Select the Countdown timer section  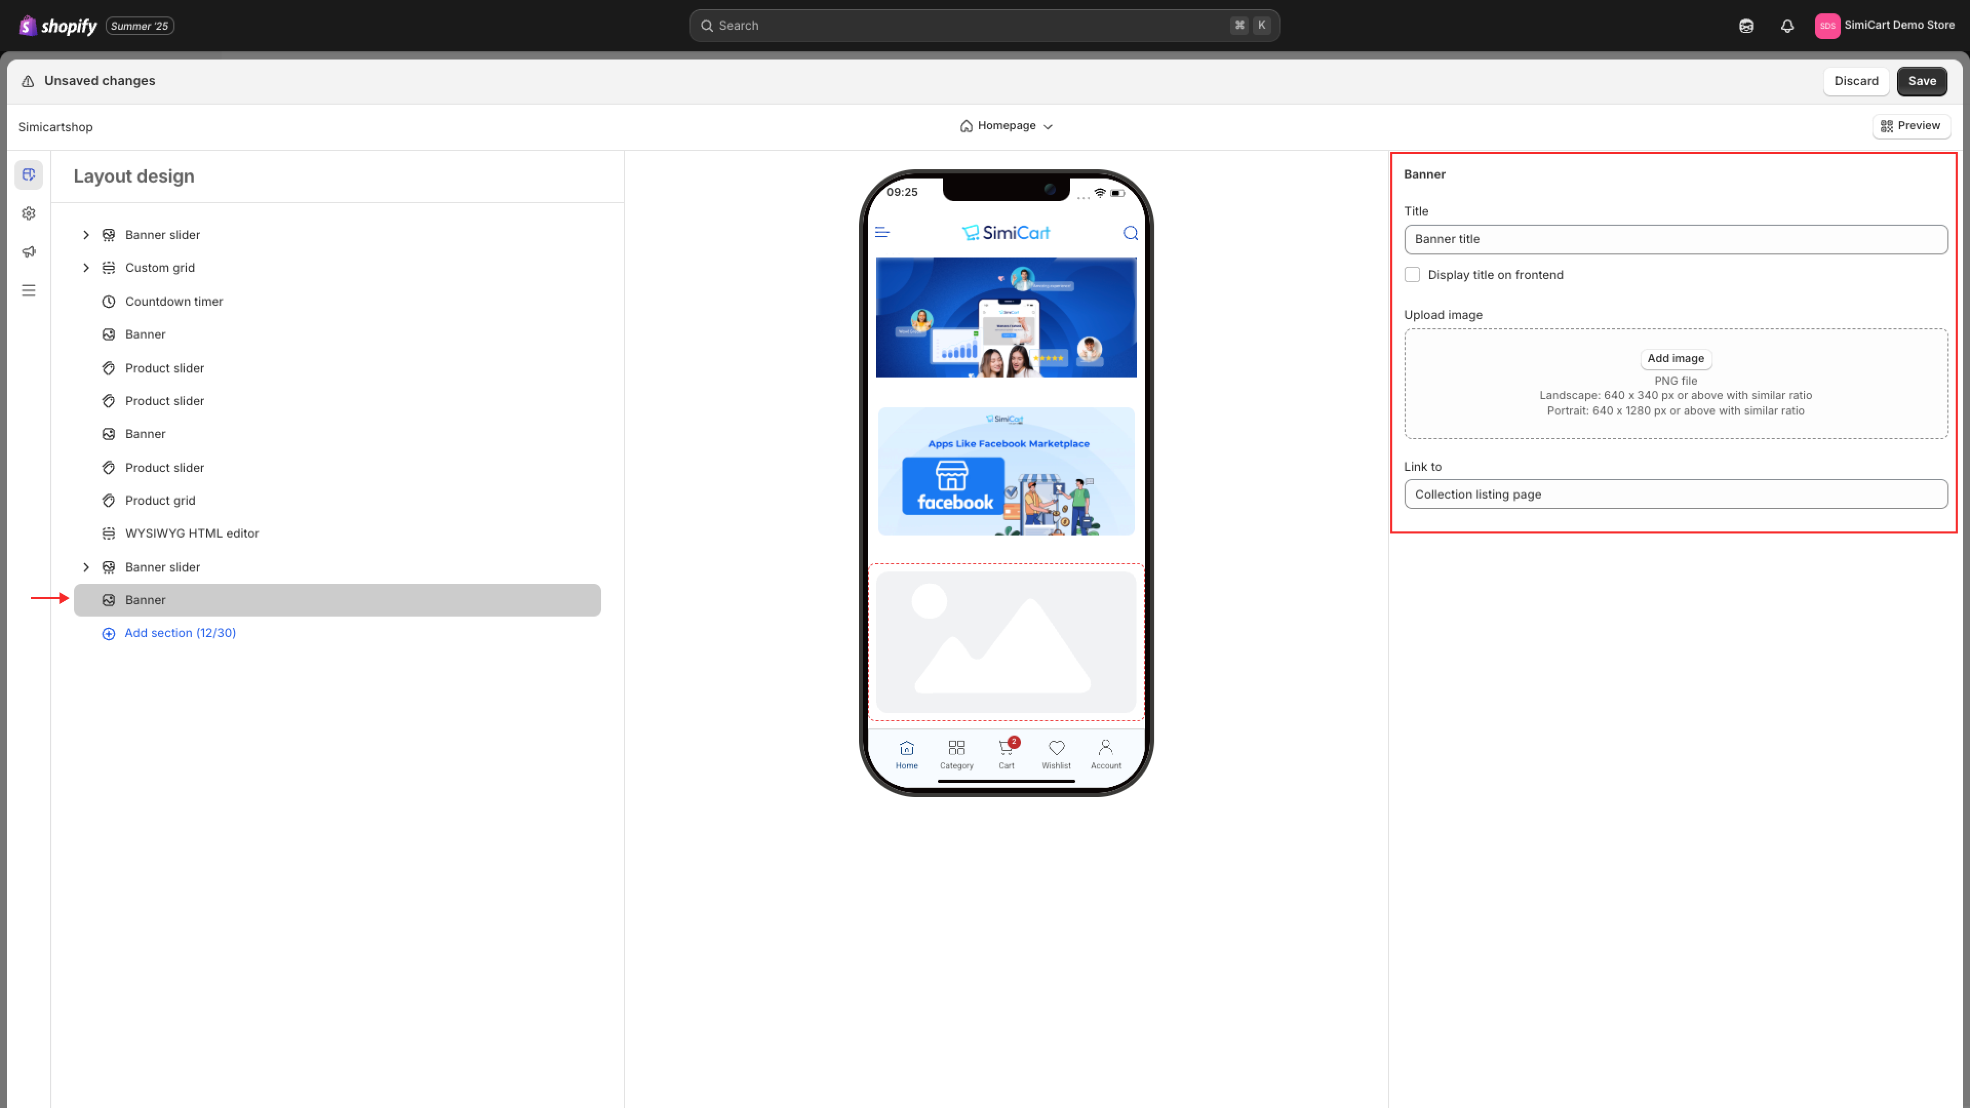tap(173, 301)
